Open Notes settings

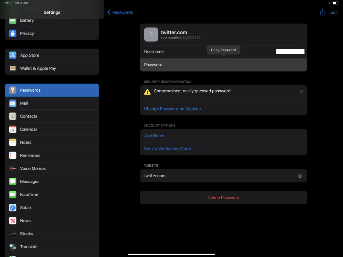point(52,142)
